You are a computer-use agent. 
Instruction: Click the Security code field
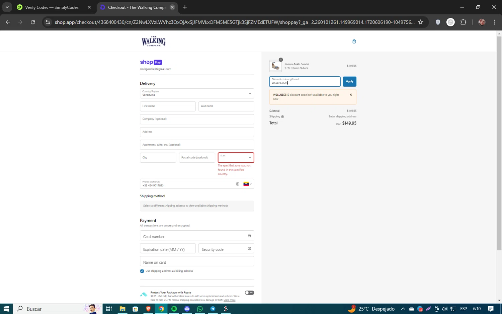tap(226, 248)
